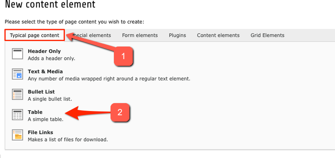This screenshot has height=158, width=335.
Task: Select the Text & Media icon
Action: point(17,74)
